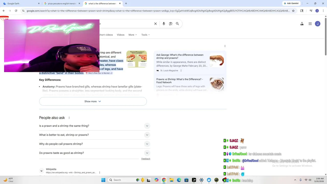Click the address bar URL field

click(x=158, y=11)
